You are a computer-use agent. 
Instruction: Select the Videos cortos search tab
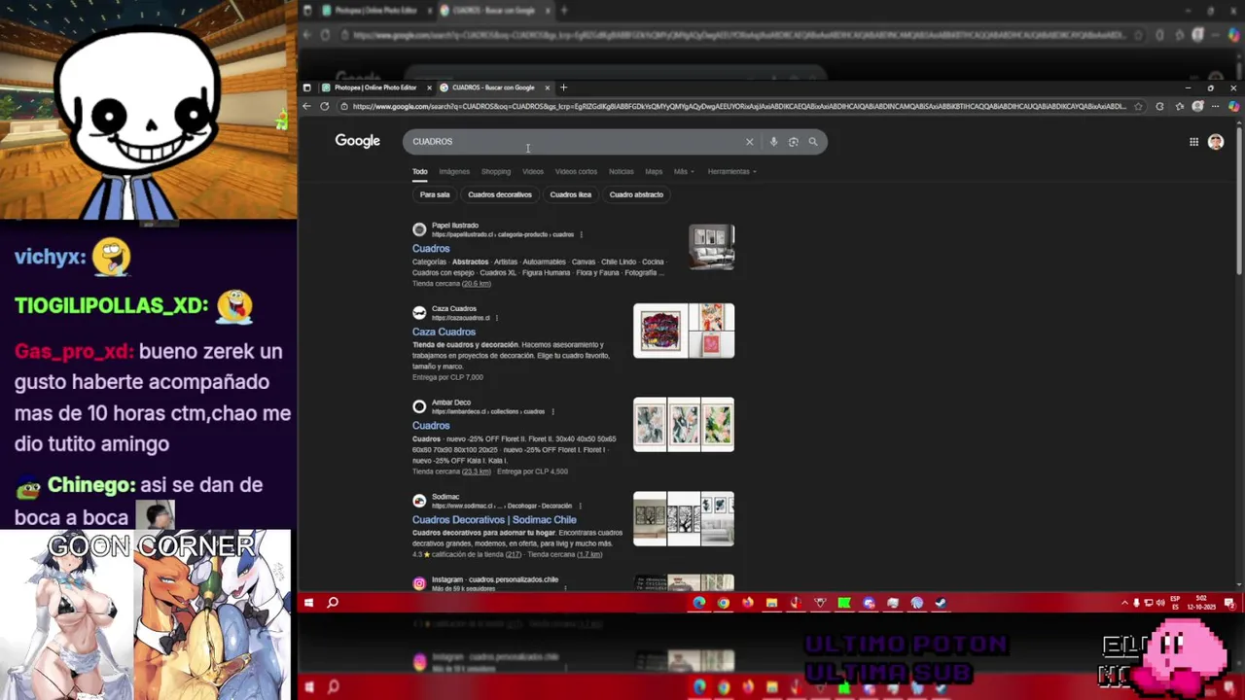point(576,171)
